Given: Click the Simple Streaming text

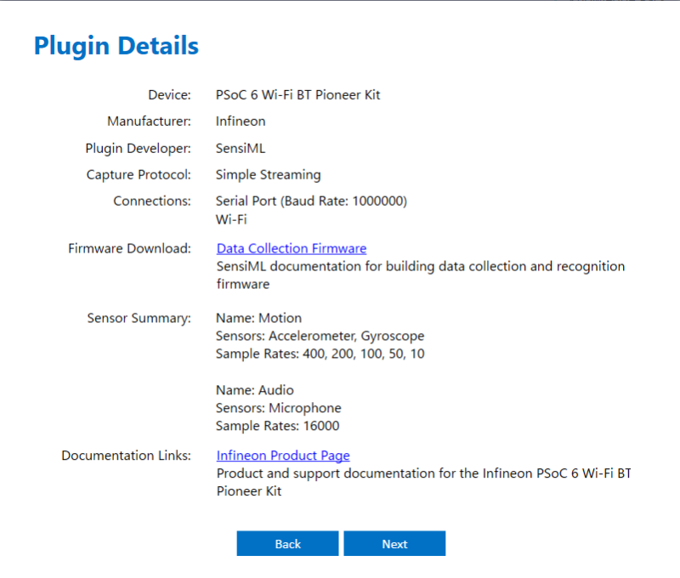Looking at the screenshot, I should click(x=268, y=174).
